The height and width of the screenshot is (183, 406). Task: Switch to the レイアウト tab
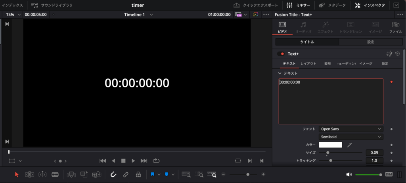click(x=308, y=64)
